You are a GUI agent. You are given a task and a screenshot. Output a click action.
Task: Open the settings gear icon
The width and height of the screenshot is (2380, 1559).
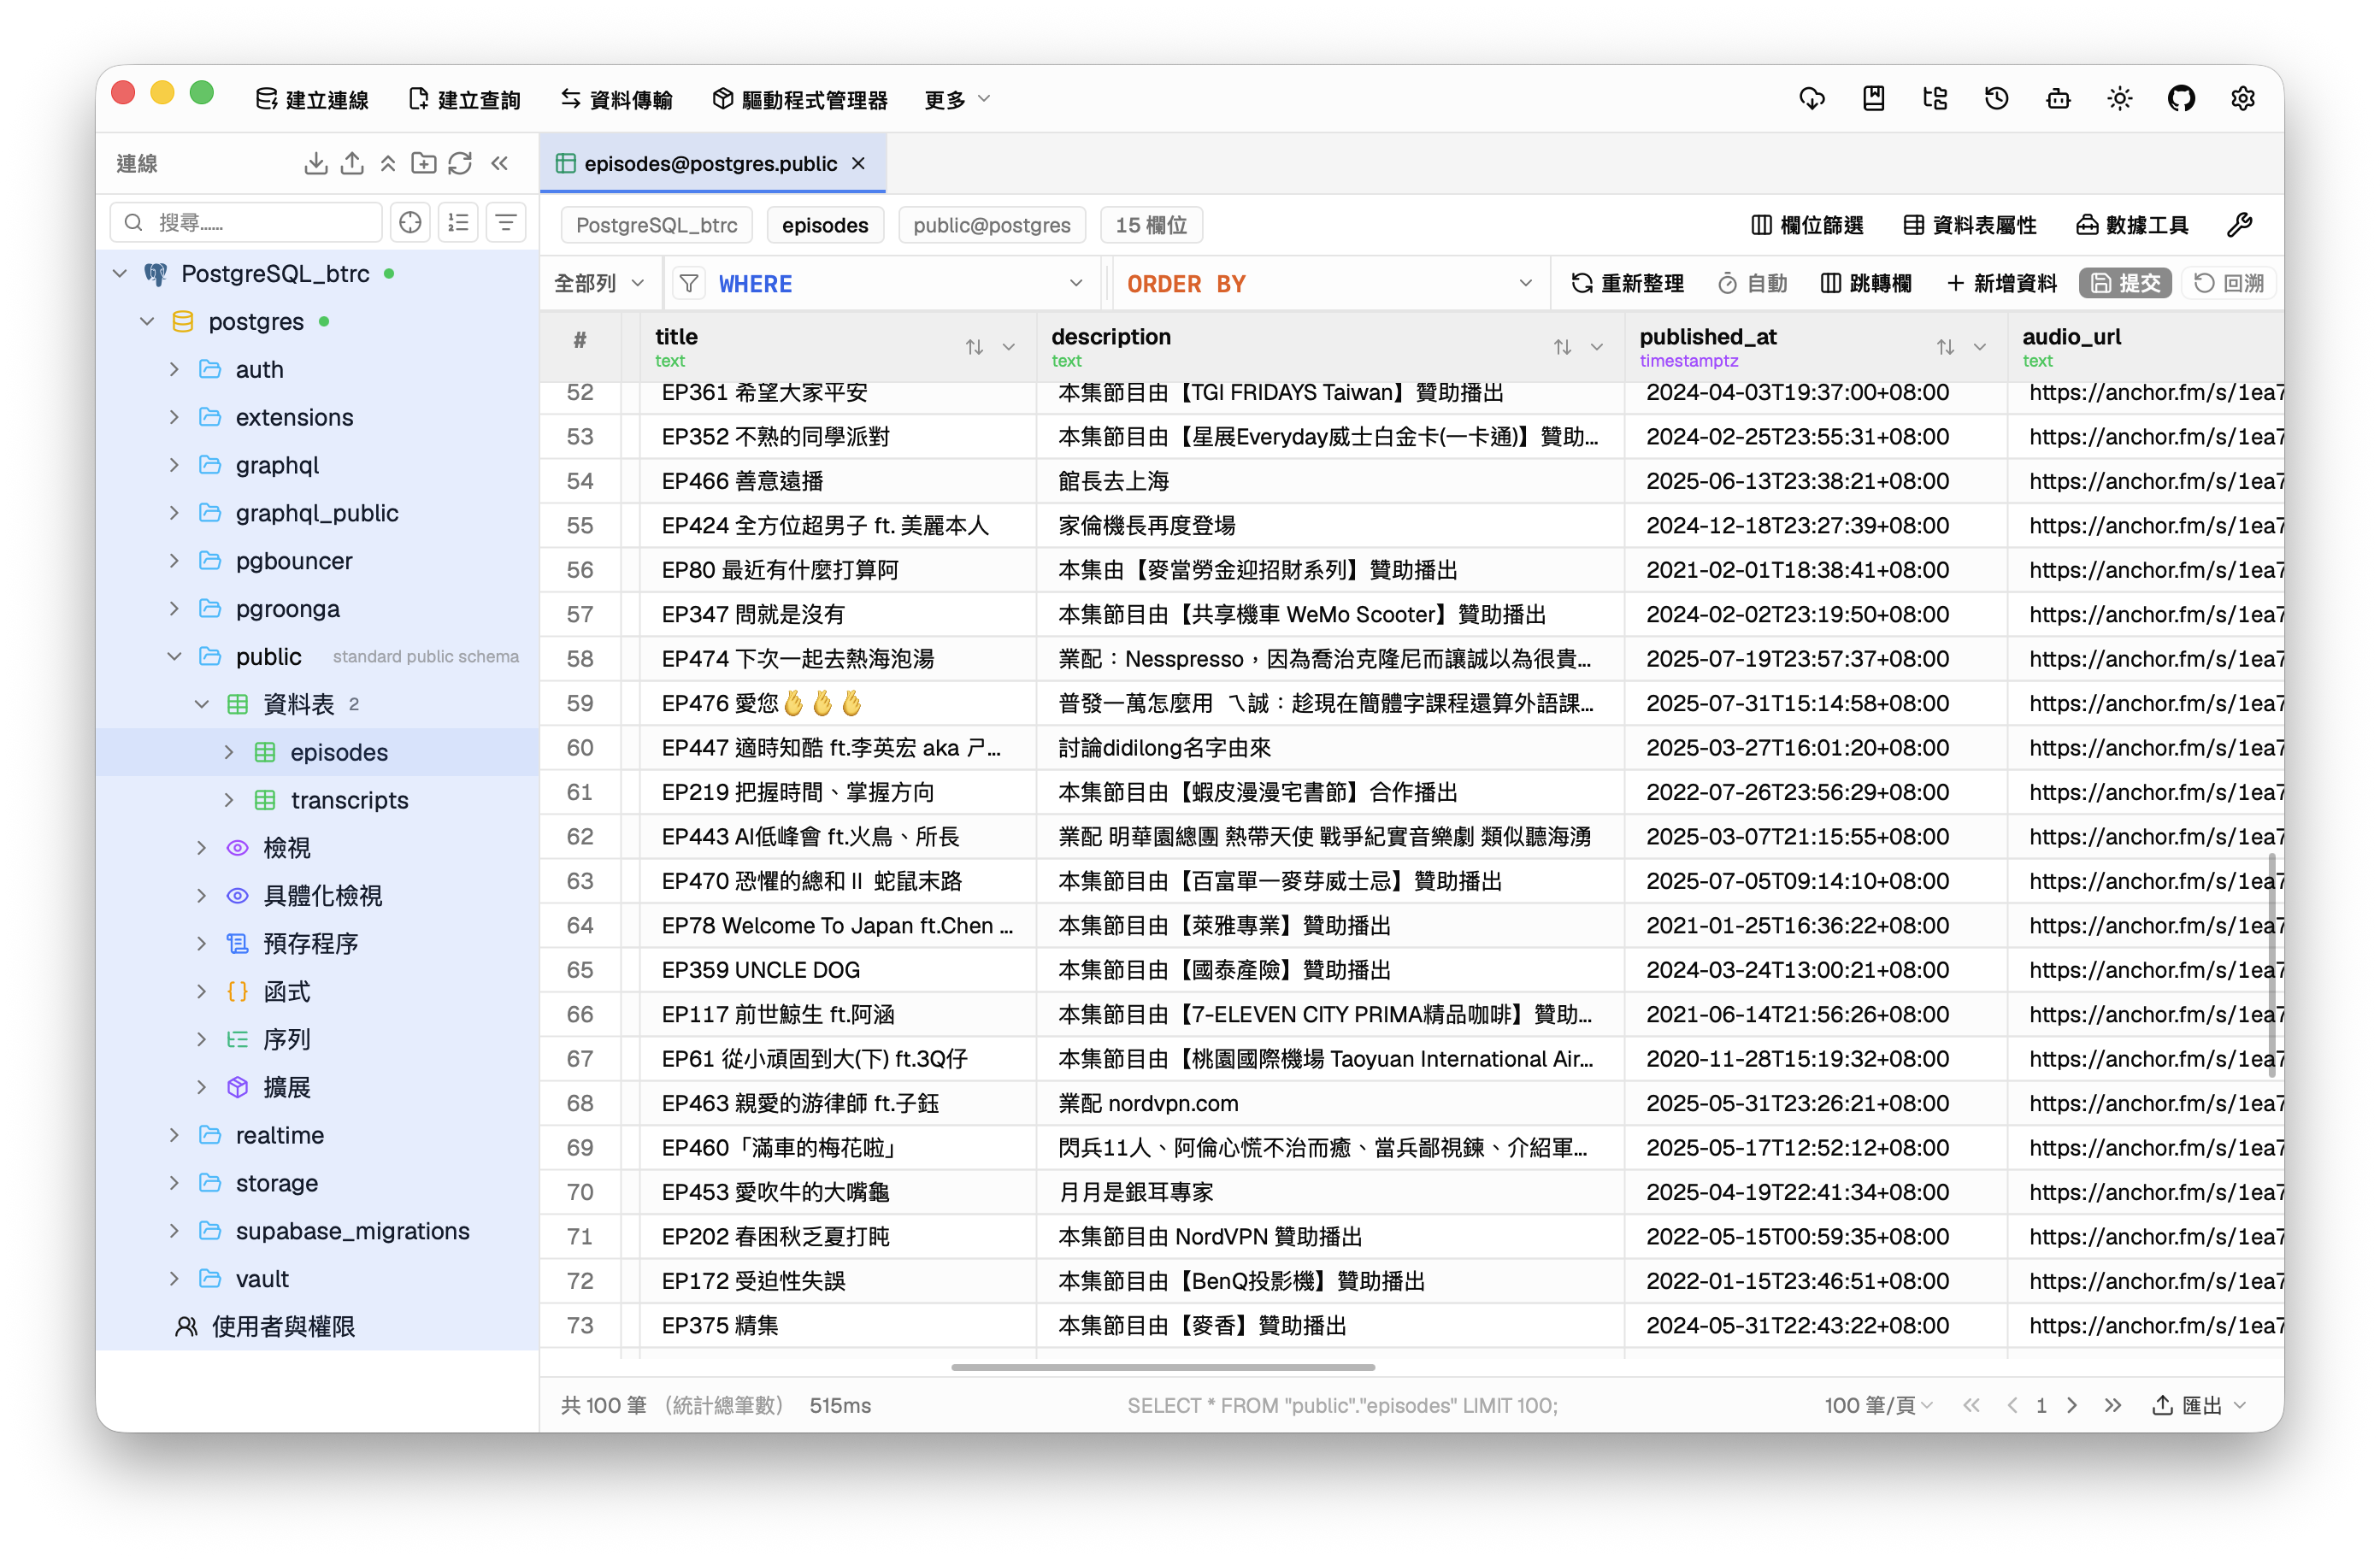tap(2242, 98)
